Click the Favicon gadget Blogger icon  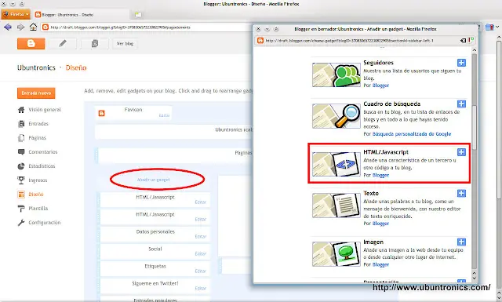coord(101,114)
